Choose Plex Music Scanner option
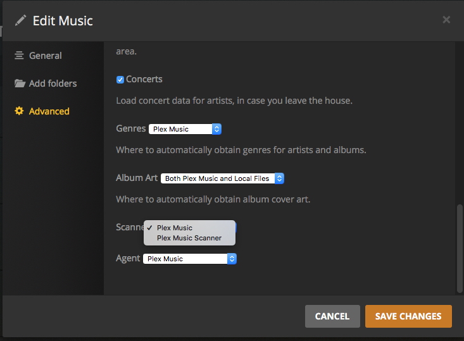The image size is (464, 341). [x=189, y=238]
